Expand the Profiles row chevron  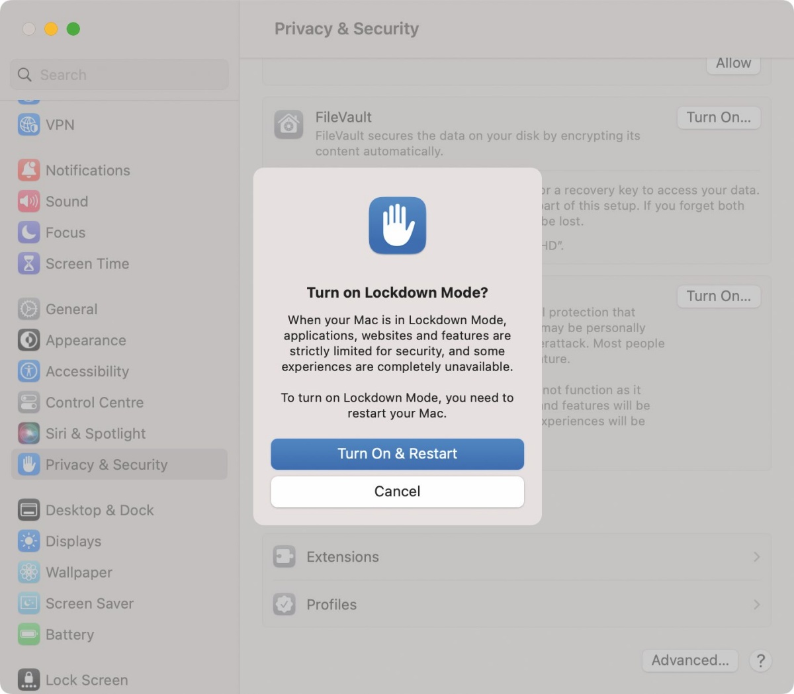point(756,605)
